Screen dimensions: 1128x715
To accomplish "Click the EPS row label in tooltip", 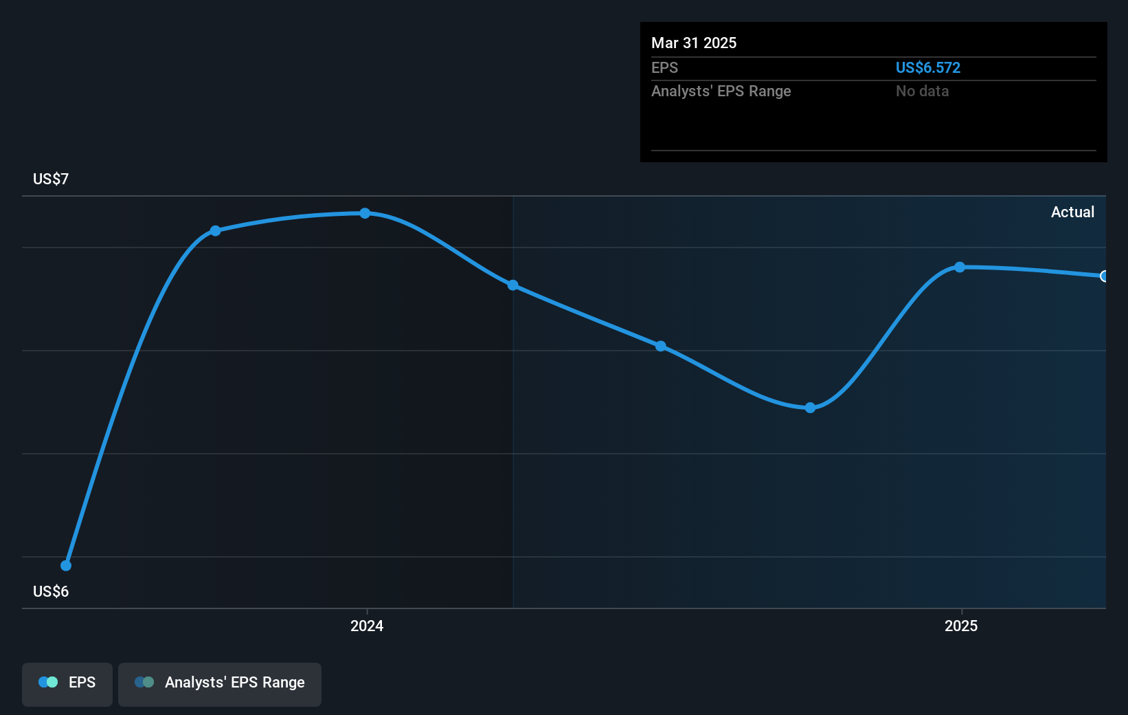I will coord(664,67).
